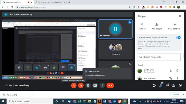186x104 pixels.
Task: Open the 24 others tile
Action: point(115,50)
